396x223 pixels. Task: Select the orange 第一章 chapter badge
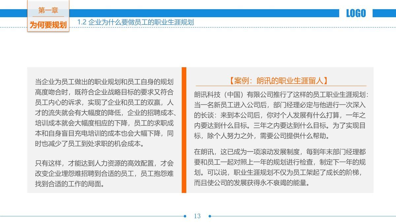click(x=48, y=10)
